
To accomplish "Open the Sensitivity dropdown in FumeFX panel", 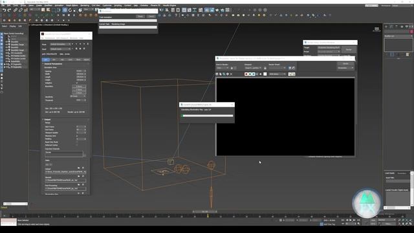I will coord(78,96).
